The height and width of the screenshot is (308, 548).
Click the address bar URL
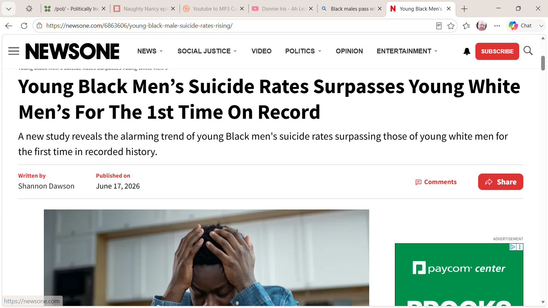139,26
